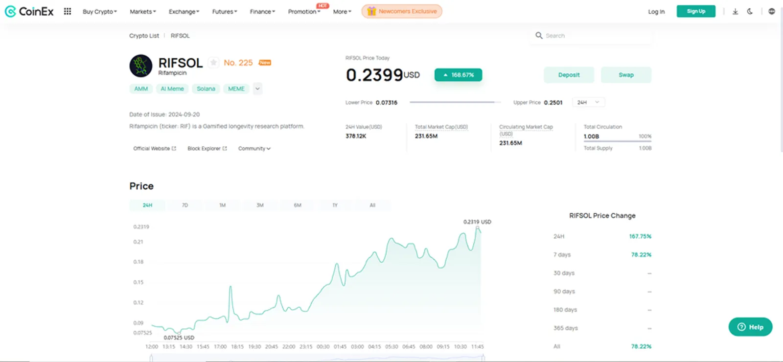Open Futures dropdown menu
The image size is (783, 362).
click(225, 11)
